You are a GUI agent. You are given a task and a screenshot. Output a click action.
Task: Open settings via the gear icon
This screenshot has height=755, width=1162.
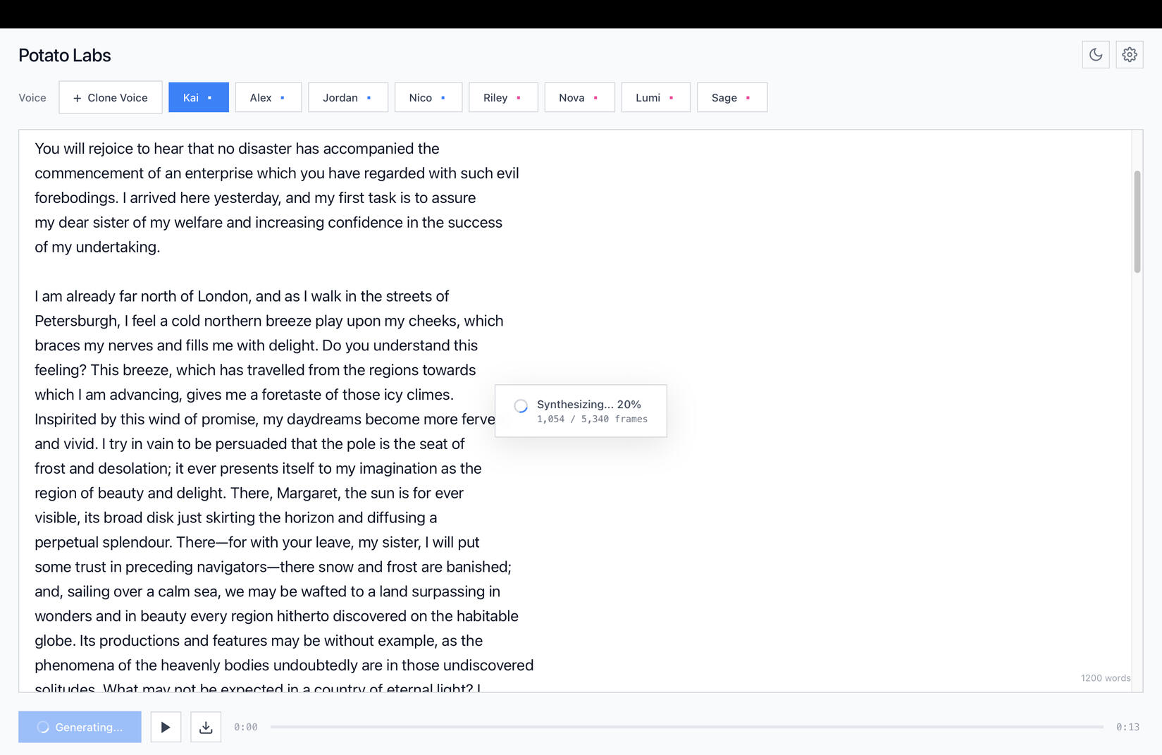coord(1129,55)
